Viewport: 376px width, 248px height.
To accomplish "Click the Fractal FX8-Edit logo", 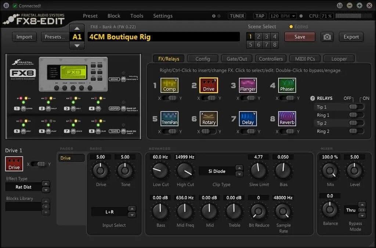I will pos(34,19).
